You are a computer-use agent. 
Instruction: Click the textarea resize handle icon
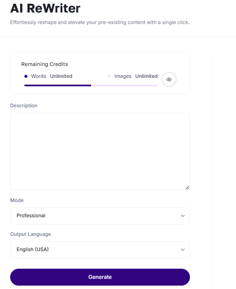(x=187, y=188)
